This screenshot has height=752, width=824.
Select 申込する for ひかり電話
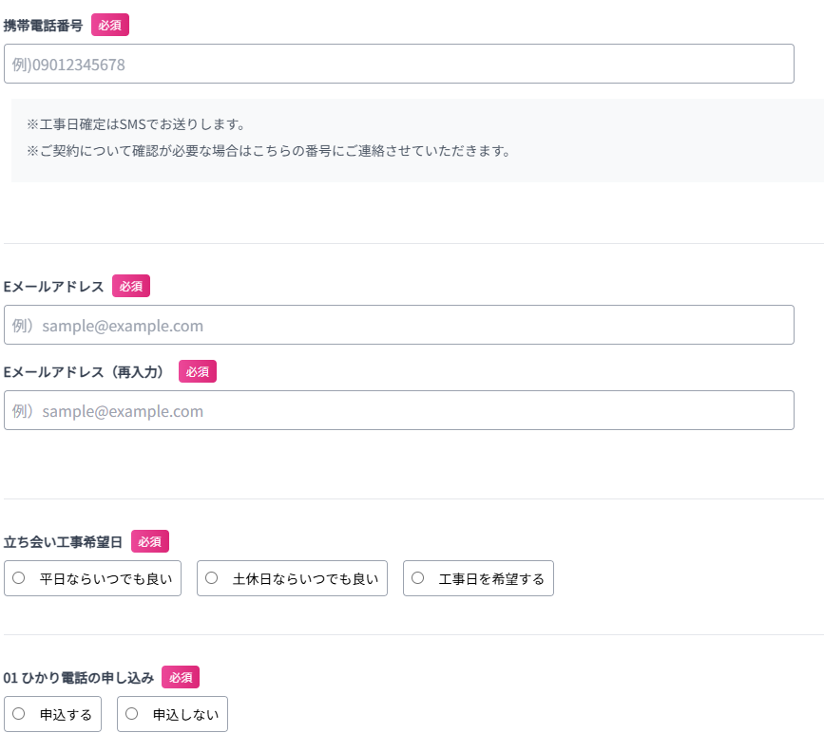point(52,714)
